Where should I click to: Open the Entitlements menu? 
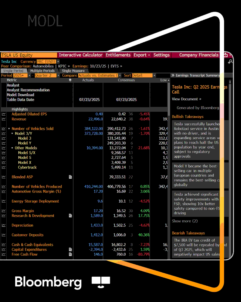pyautogui.click(x=118, y=55)
